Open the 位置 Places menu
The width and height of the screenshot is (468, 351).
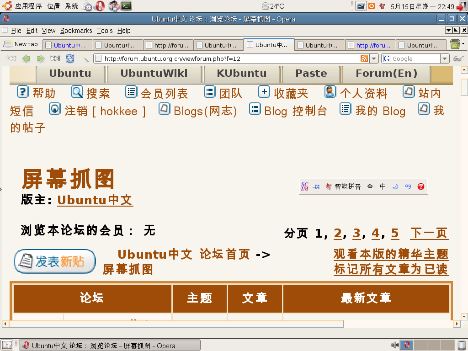[x=53, y=6]
